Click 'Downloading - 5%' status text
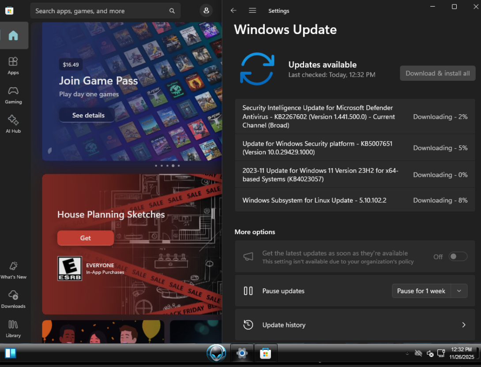 [440, 148]
